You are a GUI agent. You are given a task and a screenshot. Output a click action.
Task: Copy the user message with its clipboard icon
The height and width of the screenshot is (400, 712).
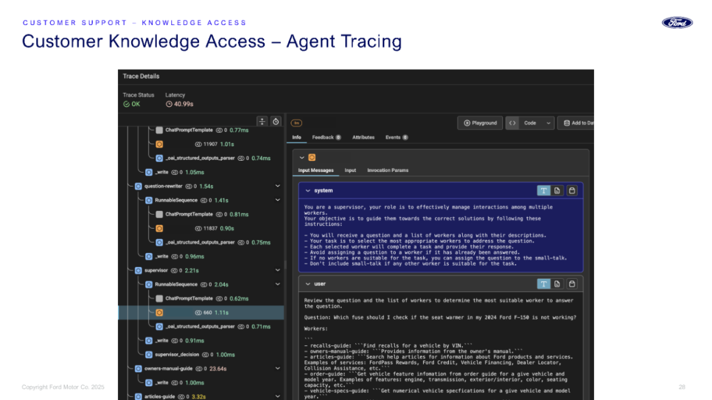[x=572, y=284]
